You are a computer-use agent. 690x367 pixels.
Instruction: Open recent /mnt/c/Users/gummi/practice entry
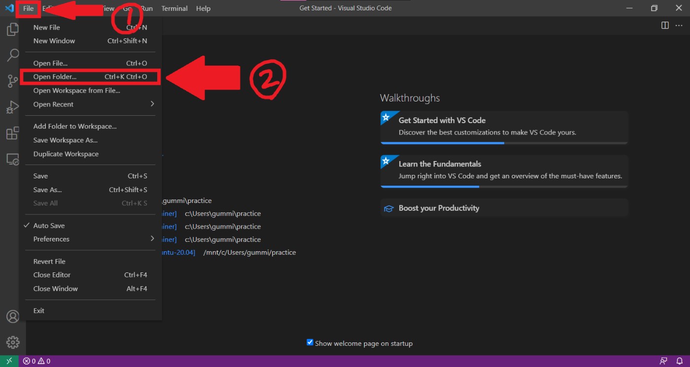(249, 252)
